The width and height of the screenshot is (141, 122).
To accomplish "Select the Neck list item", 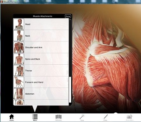I will pos(41,36).
